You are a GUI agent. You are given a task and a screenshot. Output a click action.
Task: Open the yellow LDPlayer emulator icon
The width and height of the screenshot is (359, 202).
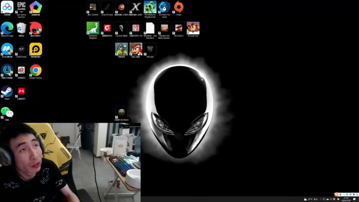tap(36, 49)
